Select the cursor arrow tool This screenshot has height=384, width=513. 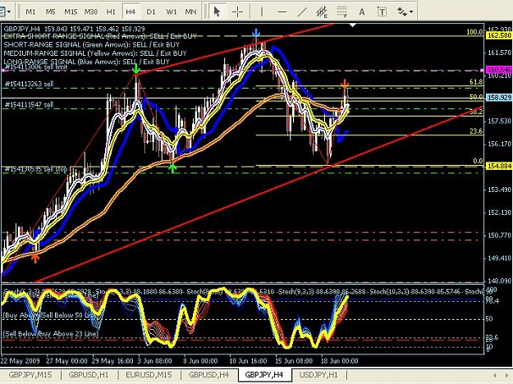217,12
